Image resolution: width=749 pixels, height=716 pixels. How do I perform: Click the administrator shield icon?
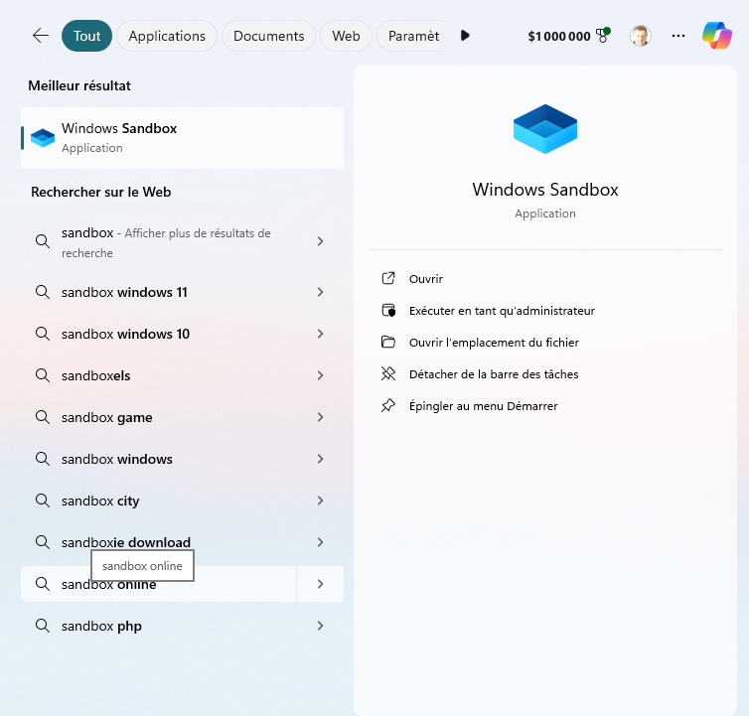388,311
